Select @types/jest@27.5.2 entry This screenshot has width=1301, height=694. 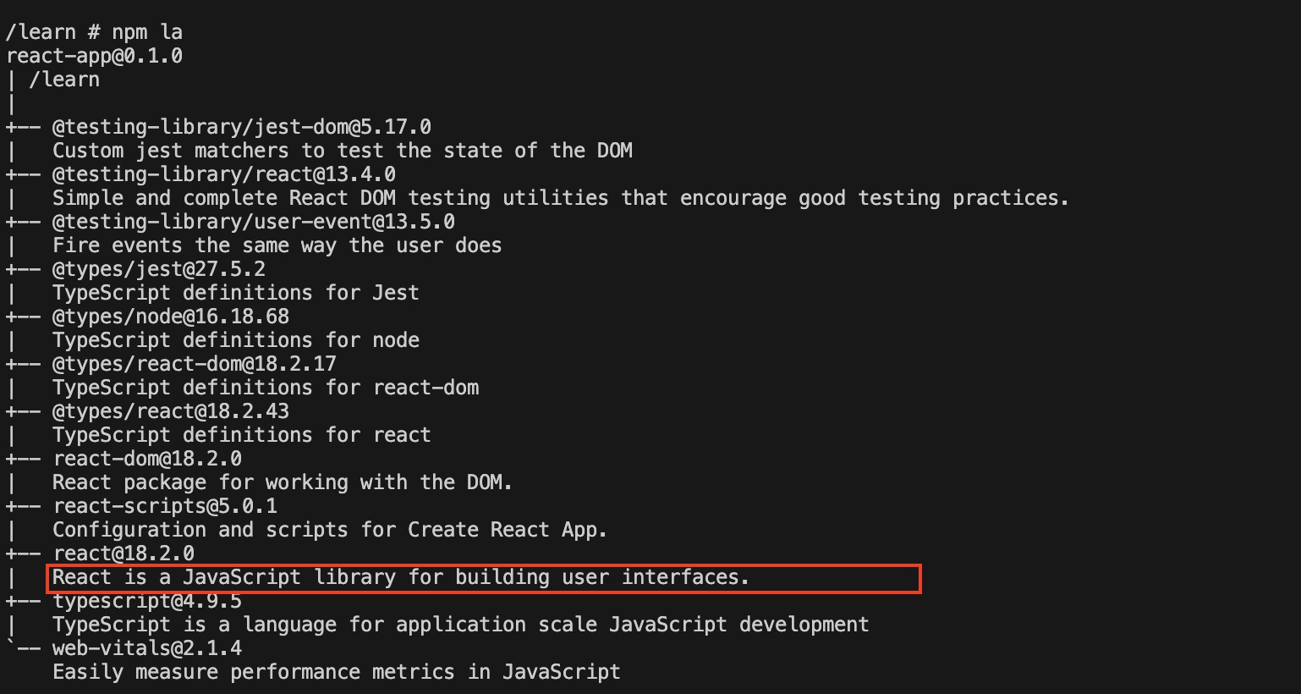pyautogui.click(x=159, y=269)
